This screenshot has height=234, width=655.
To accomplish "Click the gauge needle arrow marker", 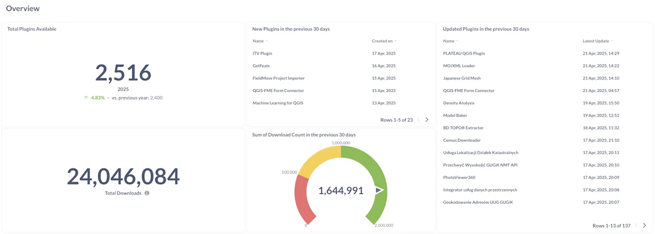I will [x=379, y=190].
